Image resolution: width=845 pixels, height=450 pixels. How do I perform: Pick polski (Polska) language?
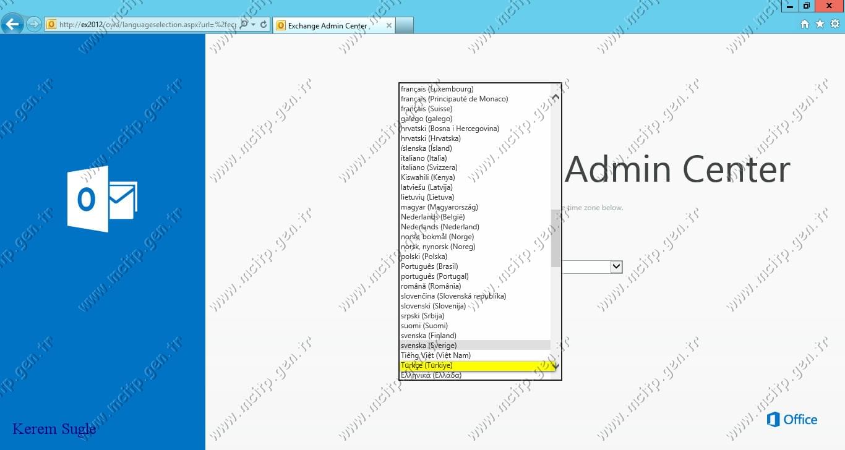[x=475, y=257]
